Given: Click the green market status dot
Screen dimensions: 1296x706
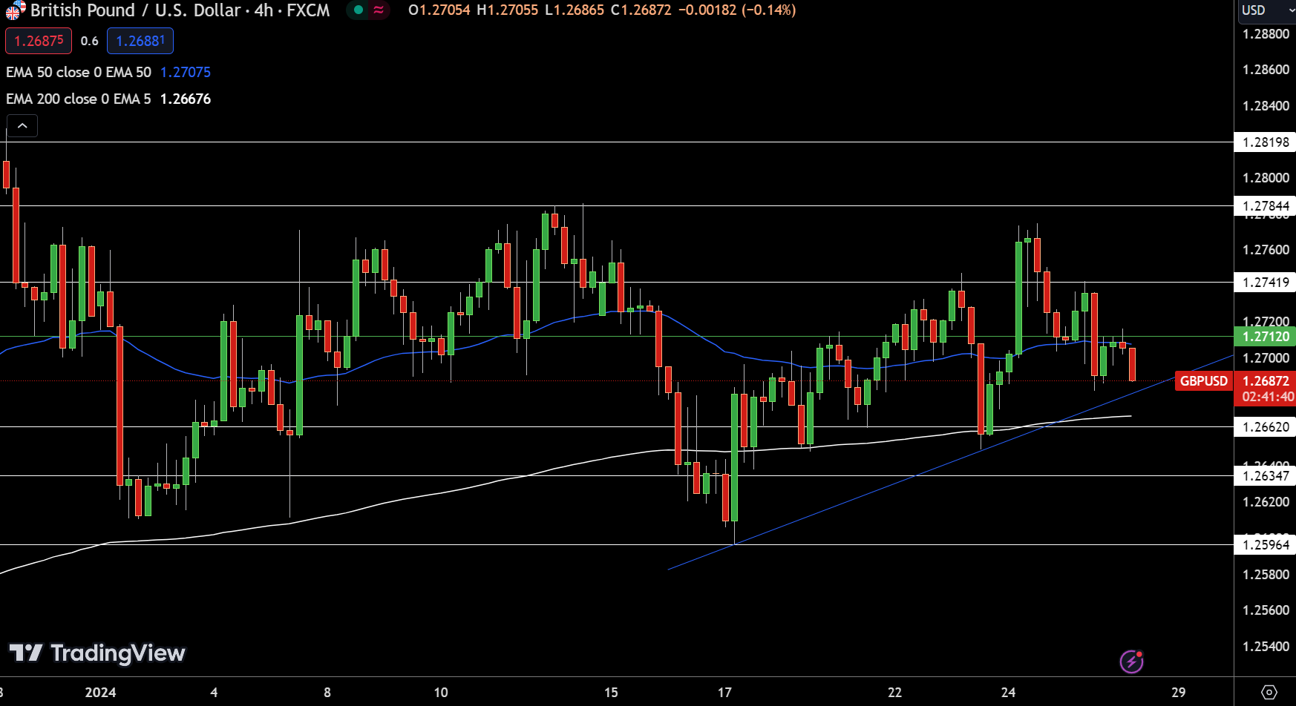Looking at the screenshot, I should point(359,10).
